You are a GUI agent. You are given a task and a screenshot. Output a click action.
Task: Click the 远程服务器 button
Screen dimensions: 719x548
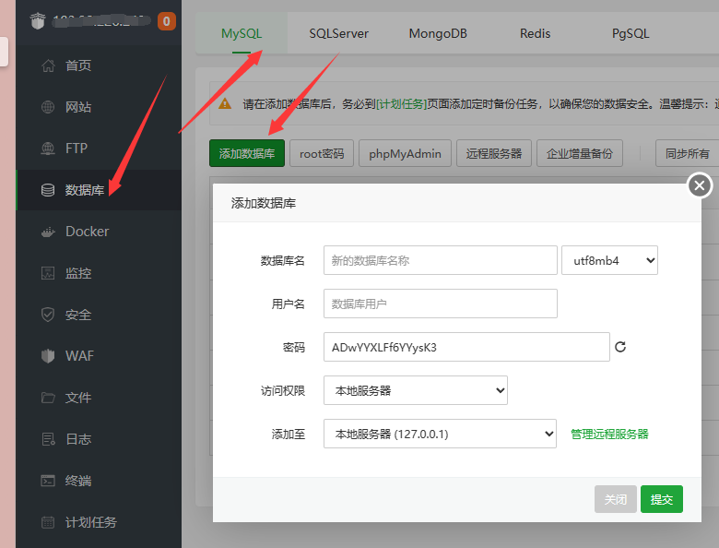click(x=494, y=153)
